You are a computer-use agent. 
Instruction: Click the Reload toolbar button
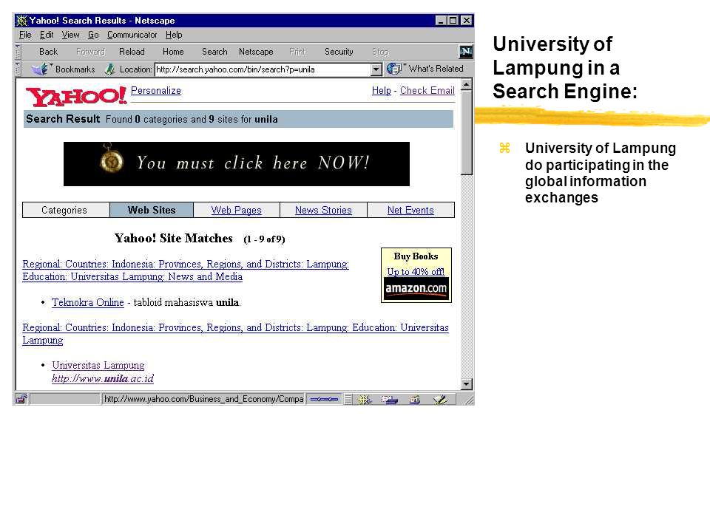pos(132,52)
